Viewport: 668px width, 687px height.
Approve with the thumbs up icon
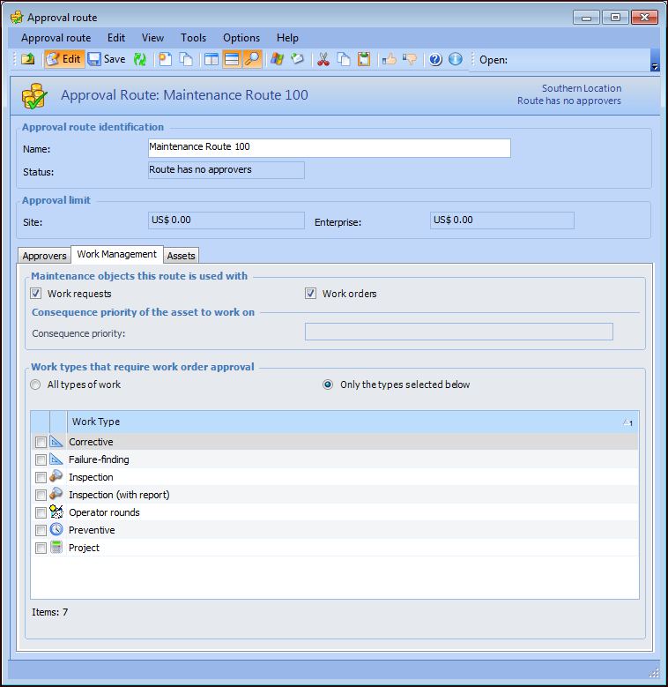[x=390, y=59]
